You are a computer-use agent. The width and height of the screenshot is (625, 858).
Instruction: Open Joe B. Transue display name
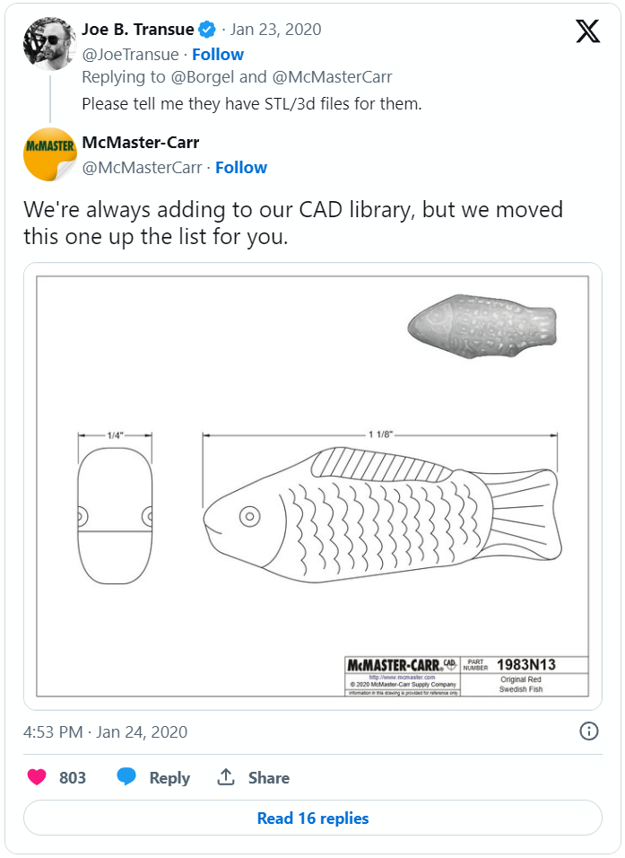pos(137,30)
